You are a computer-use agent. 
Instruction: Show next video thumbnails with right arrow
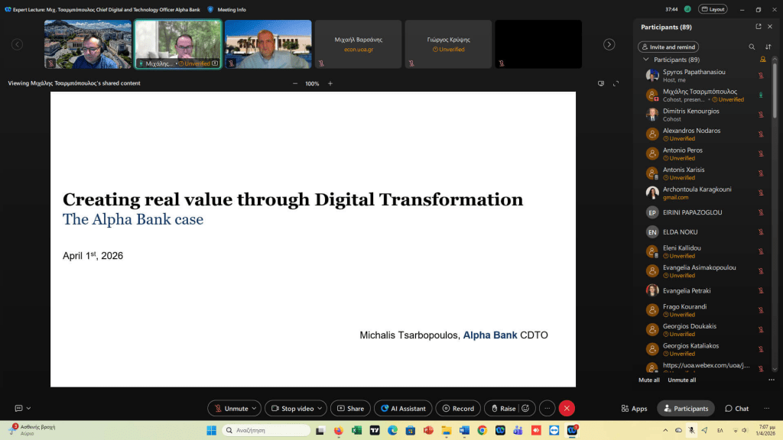click(609, 44)
